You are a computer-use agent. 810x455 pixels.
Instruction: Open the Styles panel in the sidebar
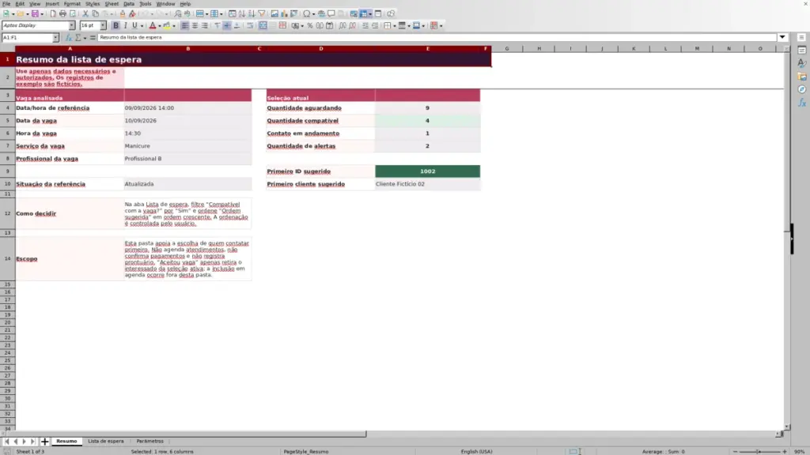coord(802,63)
